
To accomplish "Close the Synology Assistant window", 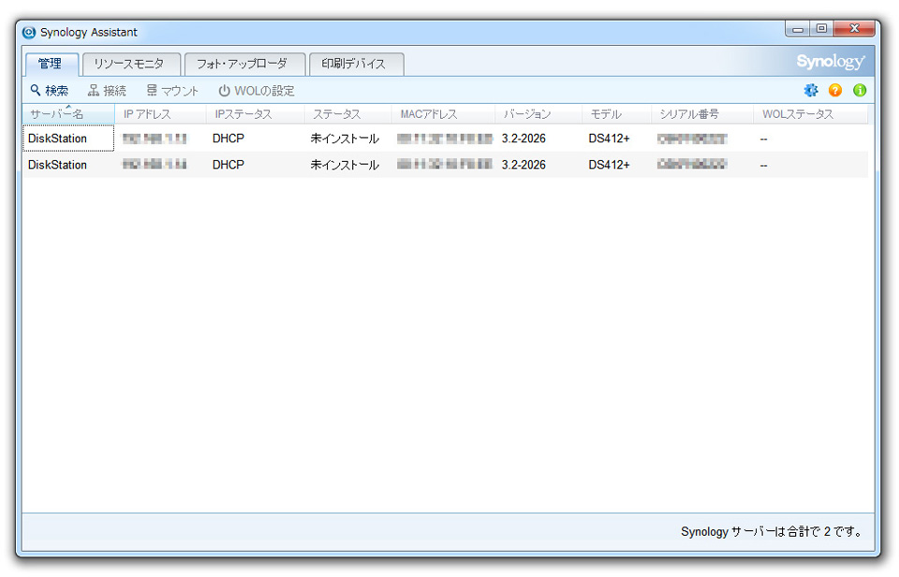I will [854, 28].
